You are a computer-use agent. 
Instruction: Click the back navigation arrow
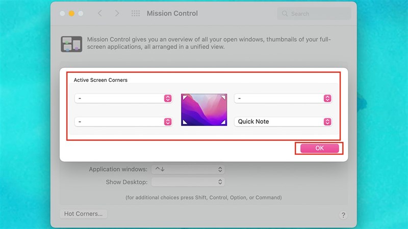(100, 13)
